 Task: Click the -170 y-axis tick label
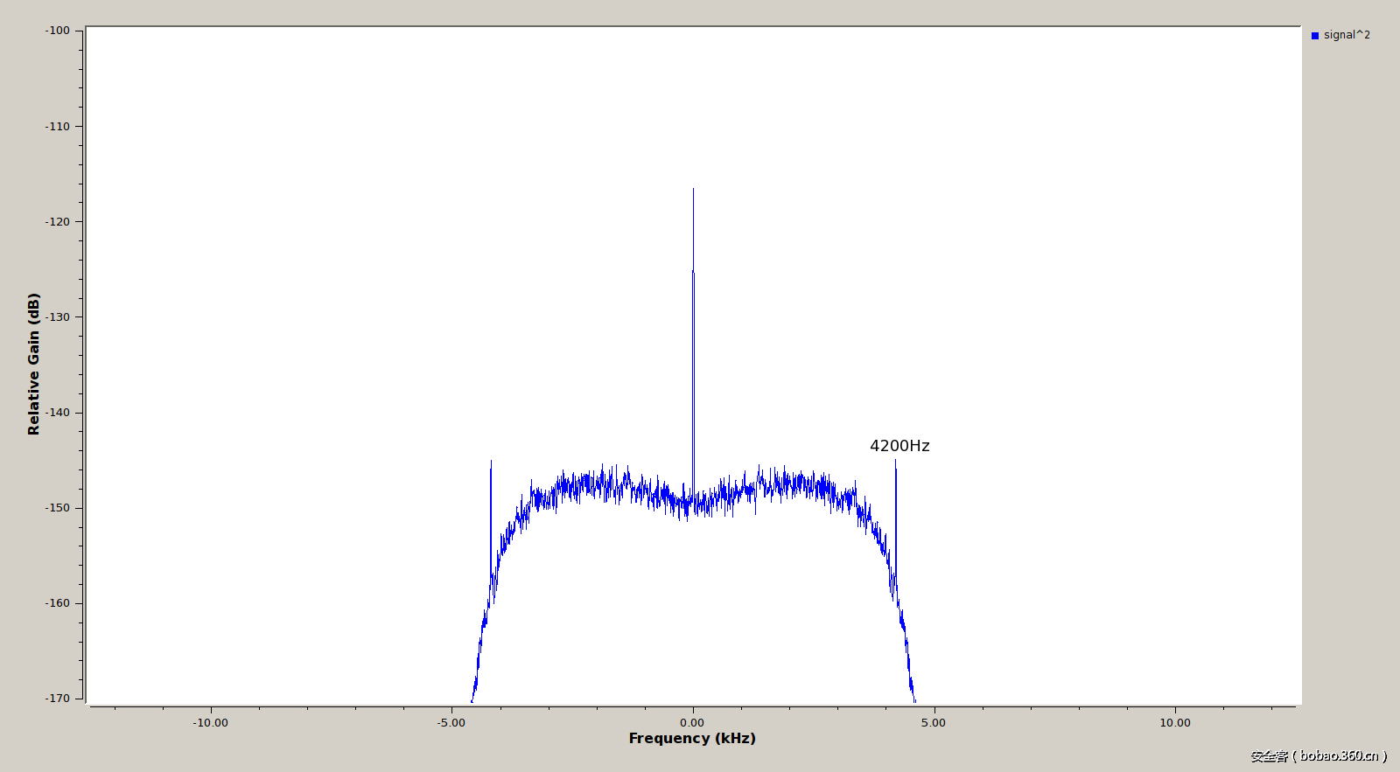pos(58,699)
